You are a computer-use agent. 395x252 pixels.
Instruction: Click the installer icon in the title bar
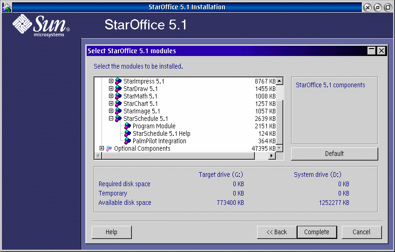pos(7,7)
